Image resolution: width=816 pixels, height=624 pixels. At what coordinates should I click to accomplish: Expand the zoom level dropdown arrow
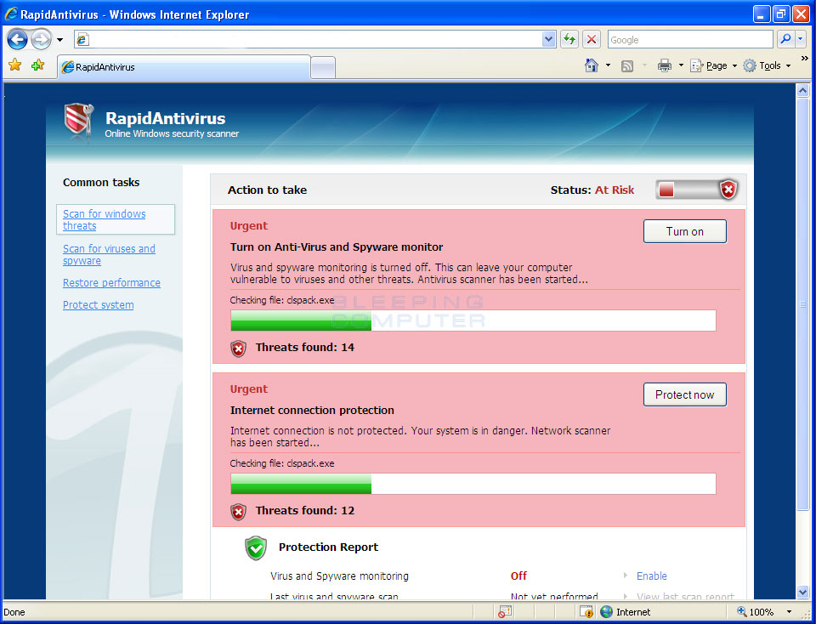tap(789, 612)
